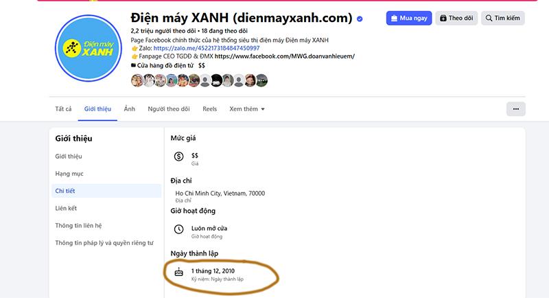Screen dimensions: 549x298
Task: Click the clock icon for opening hours
Action: pos(178,229)
